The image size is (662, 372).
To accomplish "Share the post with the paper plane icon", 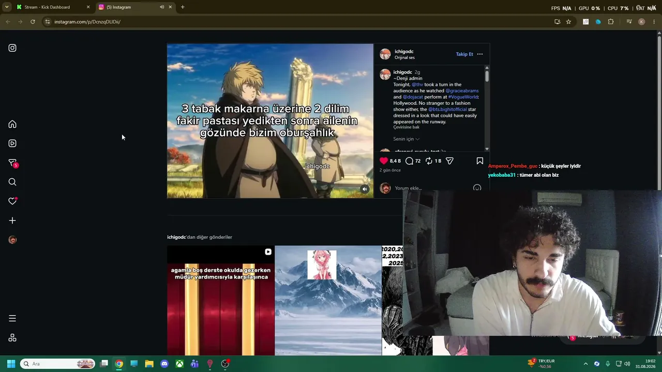I will click(449, 161).
